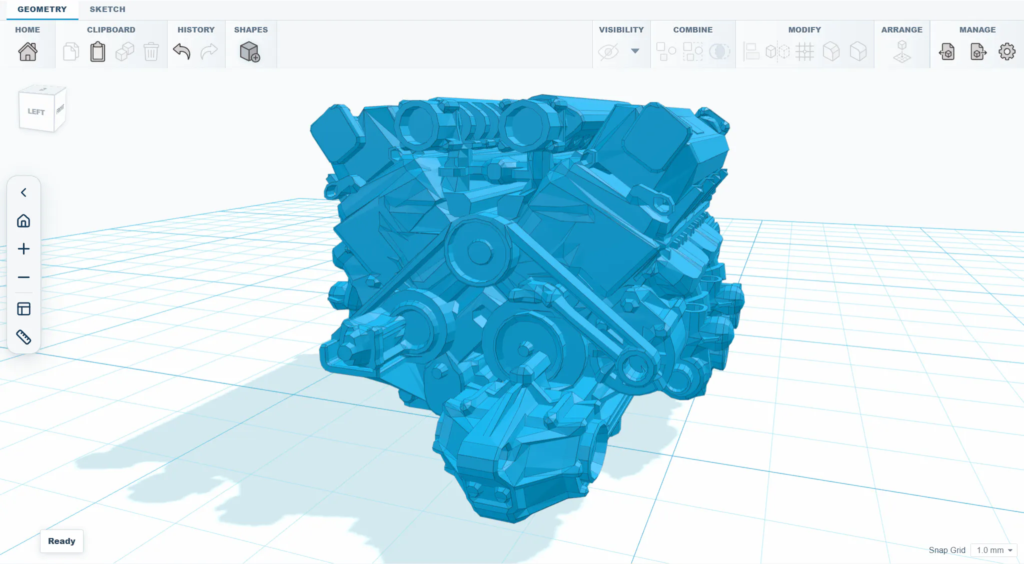Click the Pattern grid tool in Modify
Screen dimensions: 1024x564
[x=804, y=51]
